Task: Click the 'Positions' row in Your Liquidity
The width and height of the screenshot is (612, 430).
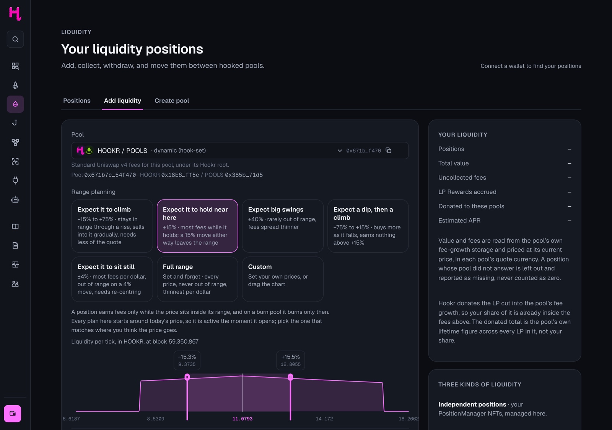Action: tap(505, 149)
